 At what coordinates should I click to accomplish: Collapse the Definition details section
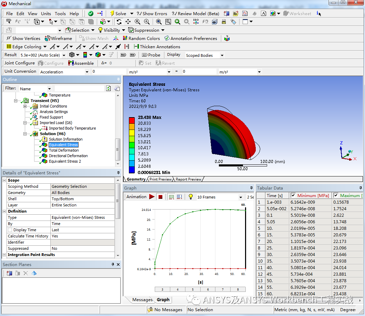[x=4, y=211]
